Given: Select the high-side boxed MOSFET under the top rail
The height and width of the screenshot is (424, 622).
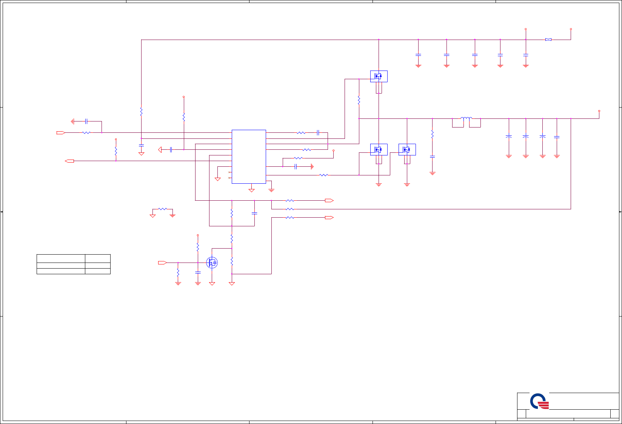Looking at the screenshot, I should (x=379, y=76).
